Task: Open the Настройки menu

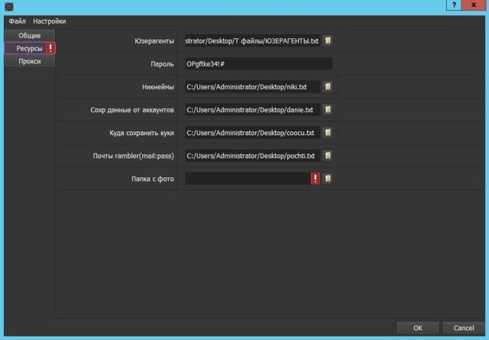Action: tap(49, 21)
